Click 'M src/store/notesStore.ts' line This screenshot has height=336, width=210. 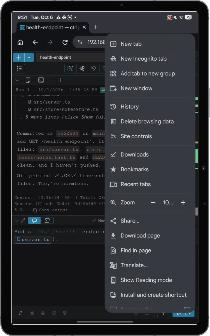click(x=63, y=109)
